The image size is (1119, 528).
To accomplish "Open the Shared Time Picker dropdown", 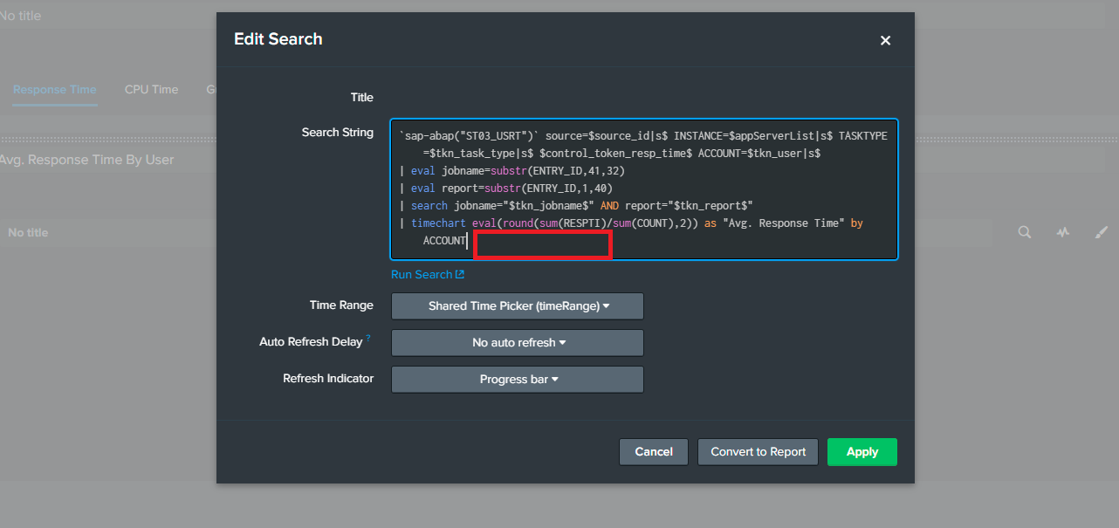I will [x=518, y=306].
